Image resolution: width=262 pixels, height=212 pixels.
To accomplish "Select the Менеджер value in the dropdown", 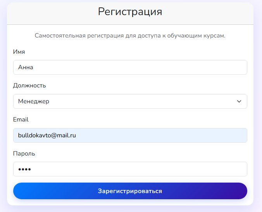I will pos(34,101).
